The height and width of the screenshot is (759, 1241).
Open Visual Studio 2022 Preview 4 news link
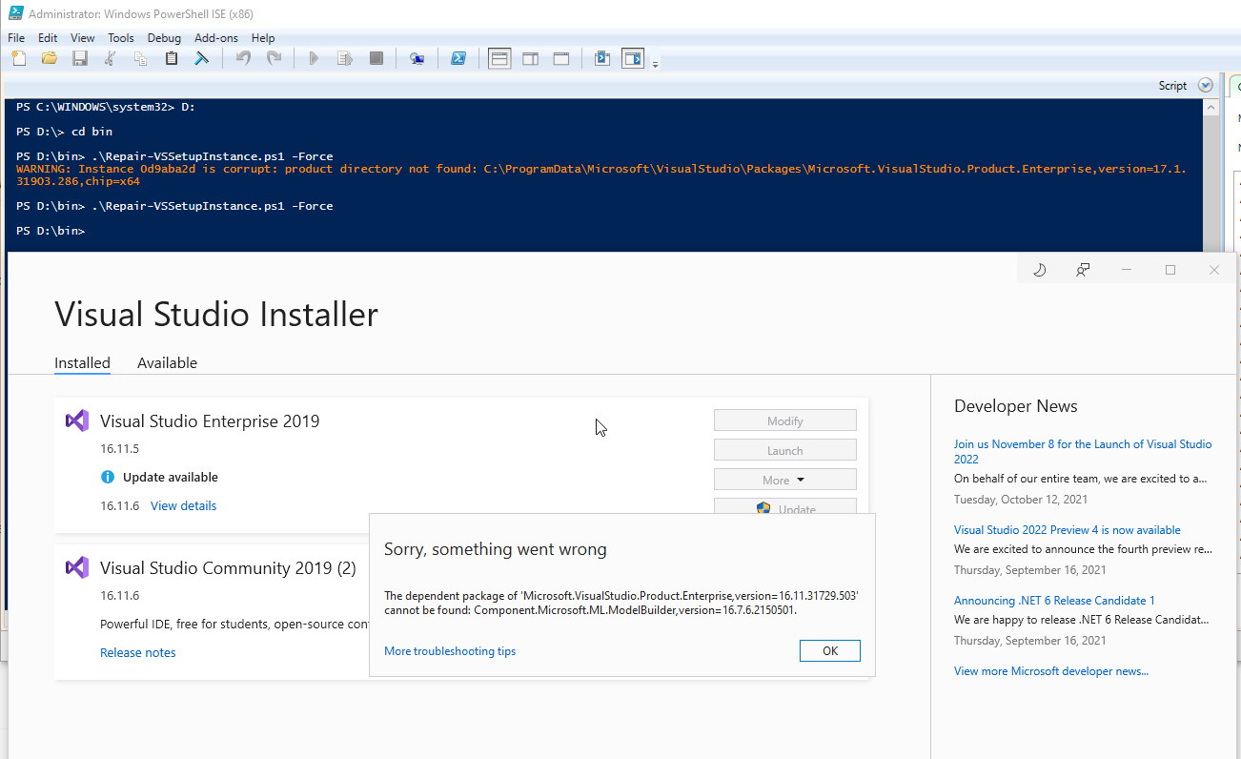click(x=1068, y=530)
